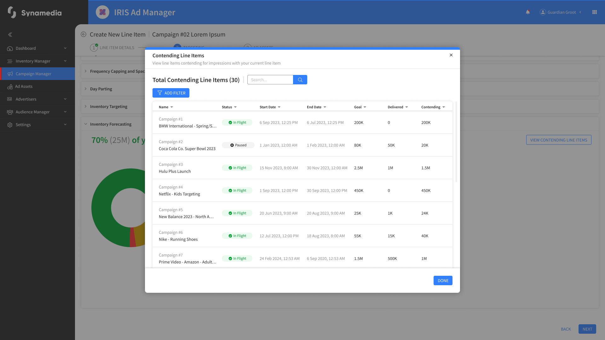
Task: Close the Contending Line Items dialog
Action: click(x=451, y=55)
